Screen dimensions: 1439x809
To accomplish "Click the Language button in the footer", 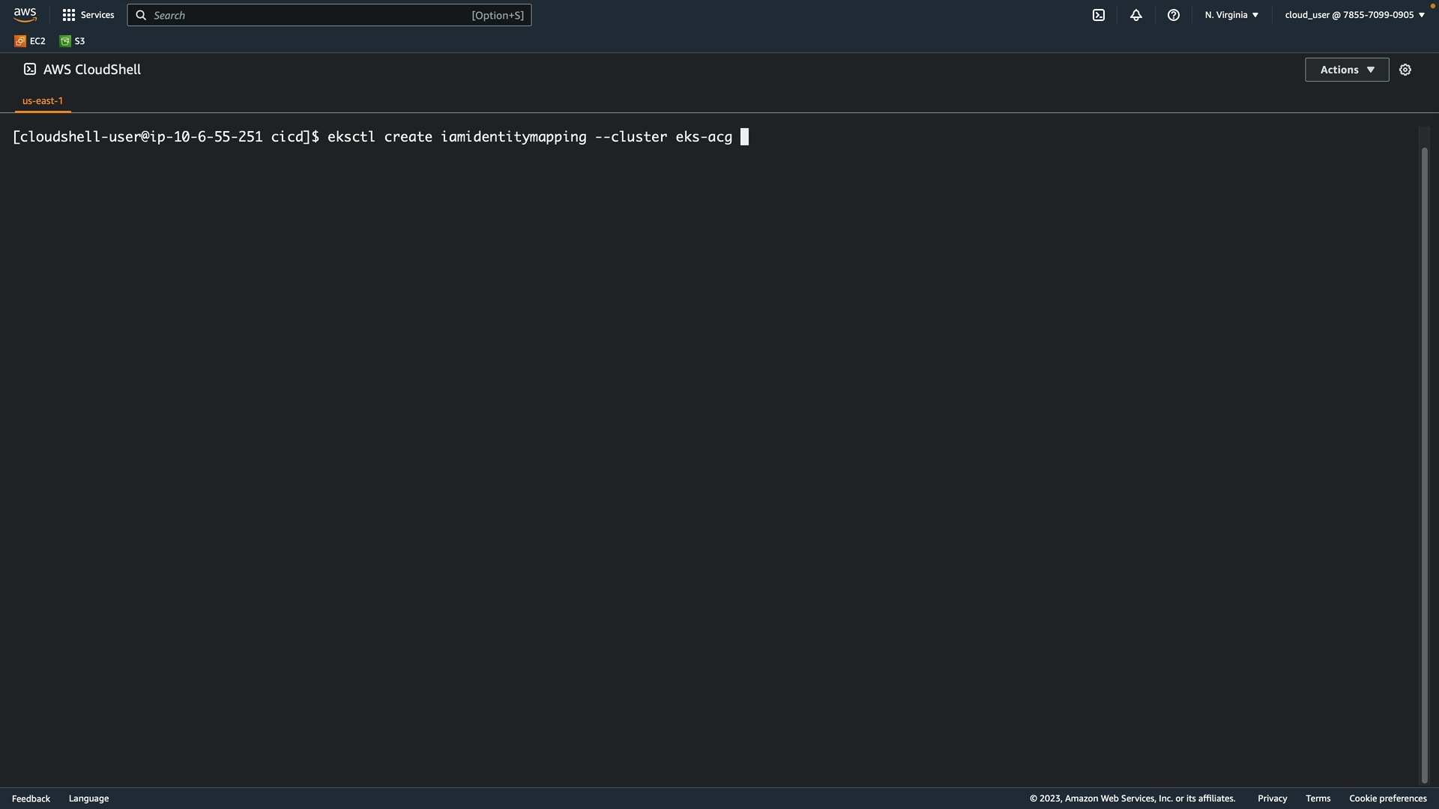I will coord(88,799).
